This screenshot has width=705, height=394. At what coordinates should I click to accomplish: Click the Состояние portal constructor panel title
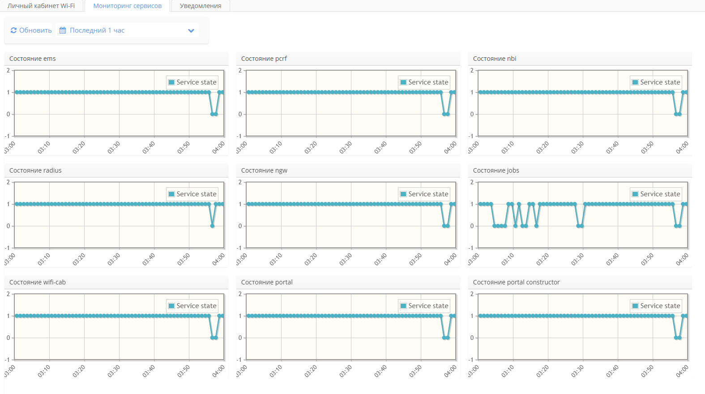(x=516, y=282)
